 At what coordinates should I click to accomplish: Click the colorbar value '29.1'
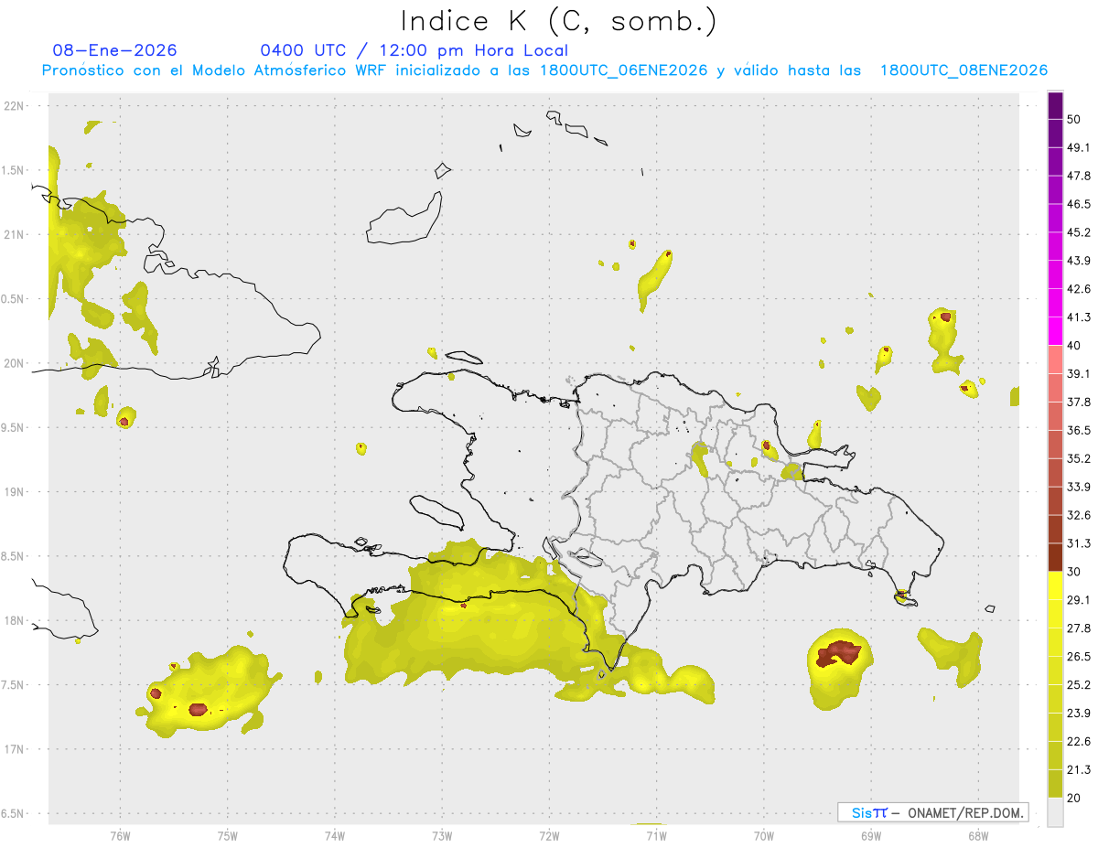tap(1079, 600)
